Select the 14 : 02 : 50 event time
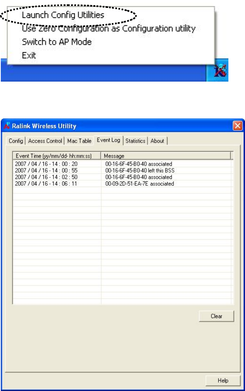245x391 pixels. [x=46, y=177]
